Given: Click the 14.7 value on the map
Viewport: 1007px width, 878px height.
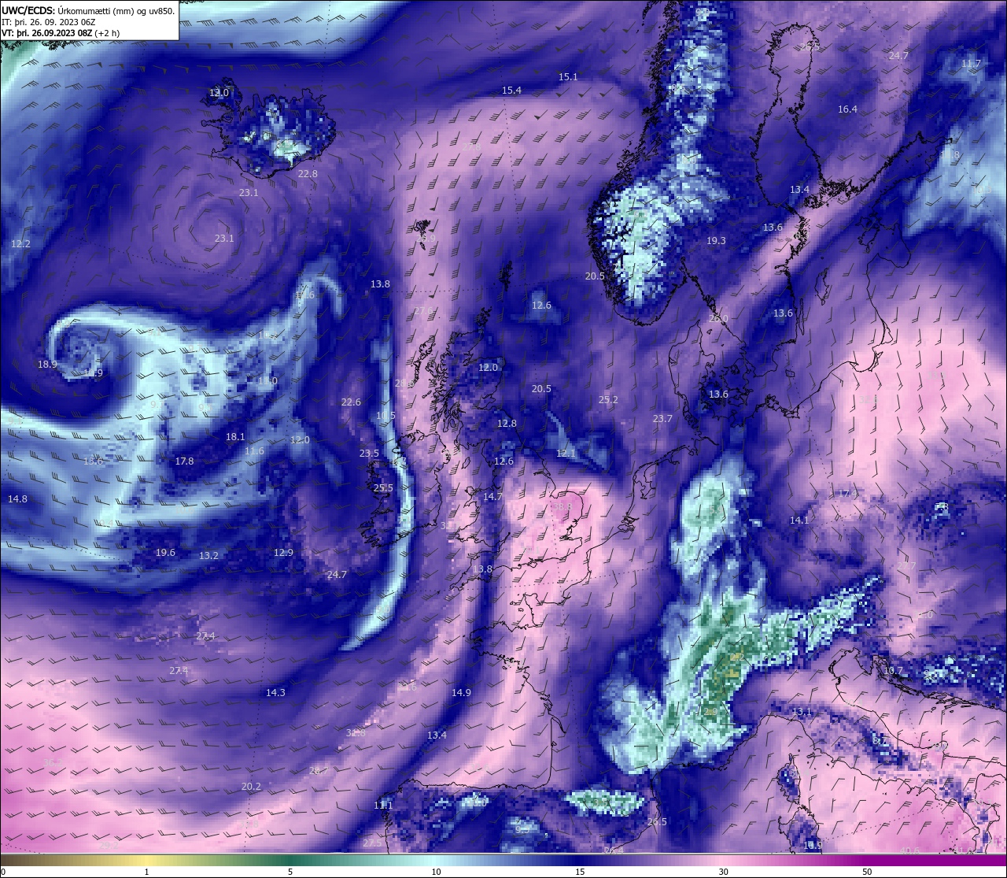Looking at the screenshot, I should point(492,497).
